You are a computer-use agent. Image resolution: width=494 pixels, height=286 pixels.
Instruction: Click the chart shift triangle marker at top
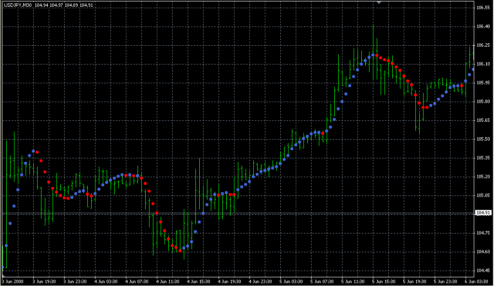(x=379, y=2)
